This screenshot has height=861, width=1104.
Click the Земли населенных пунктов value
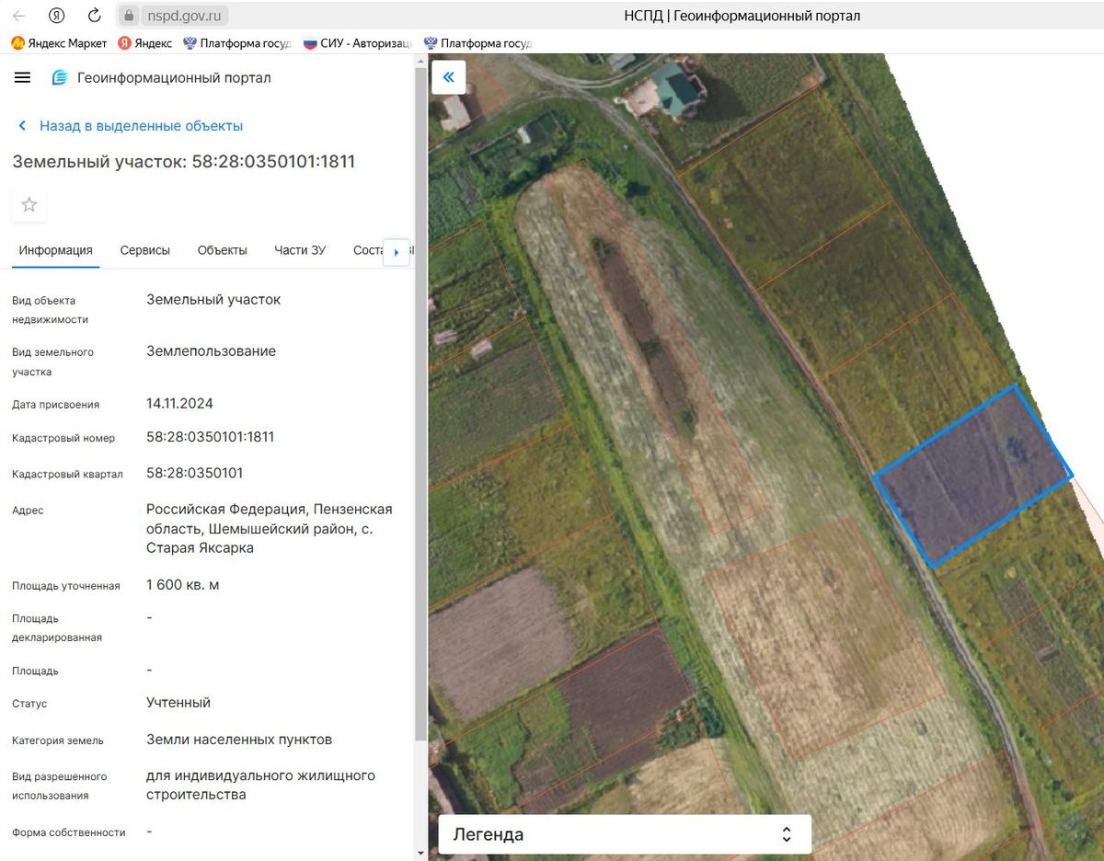239,740
